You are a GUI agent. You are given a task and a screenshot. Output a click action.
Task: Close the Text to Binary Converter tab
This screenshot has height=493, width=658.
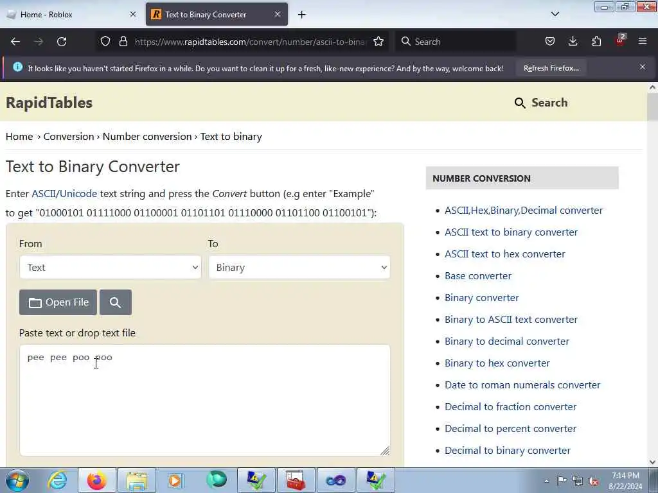click(278, 14)
